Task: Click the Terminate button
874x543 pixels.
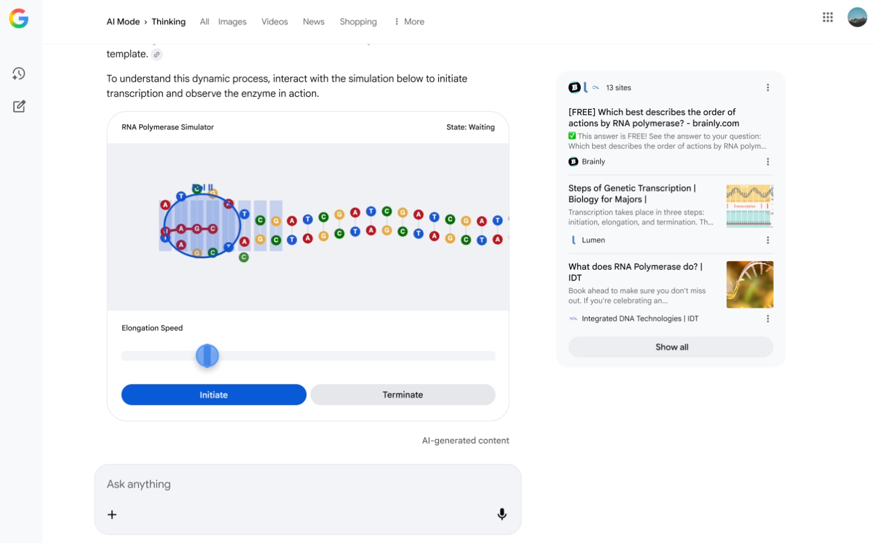Action: (x=403, y=395)
